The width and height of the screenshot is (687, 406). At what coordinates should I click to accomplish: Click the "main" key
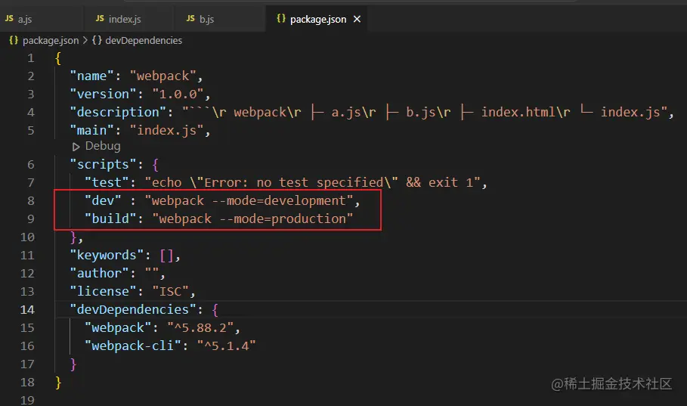(x=92, y=130)
